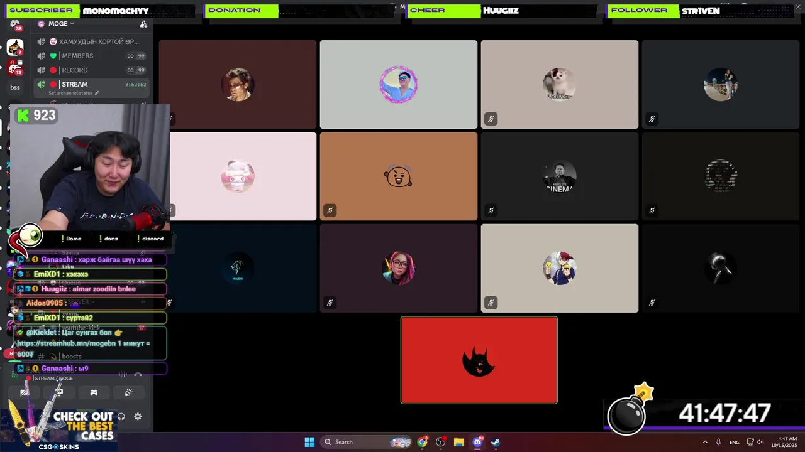The width and height of the screenshot is (805, 452).
Task: Click the pencil icon next to channel status
Action: [x=97, y=93]
